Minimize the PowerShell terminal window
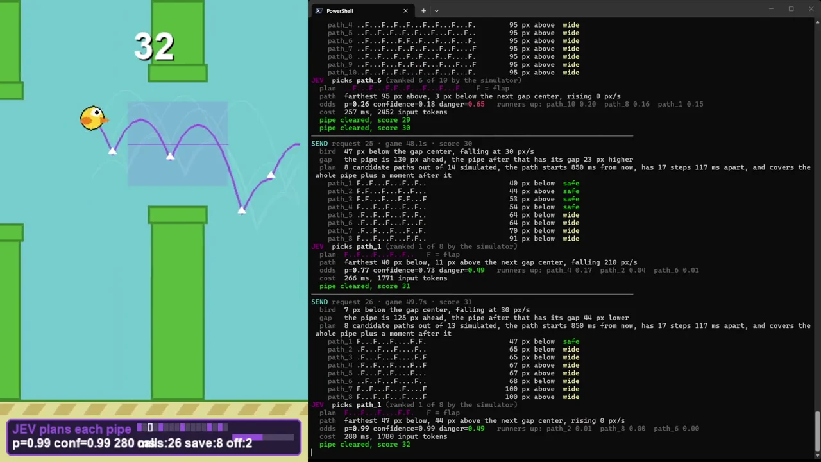Image resolution: width=821 pixels, height=462 pixels. 771,9
